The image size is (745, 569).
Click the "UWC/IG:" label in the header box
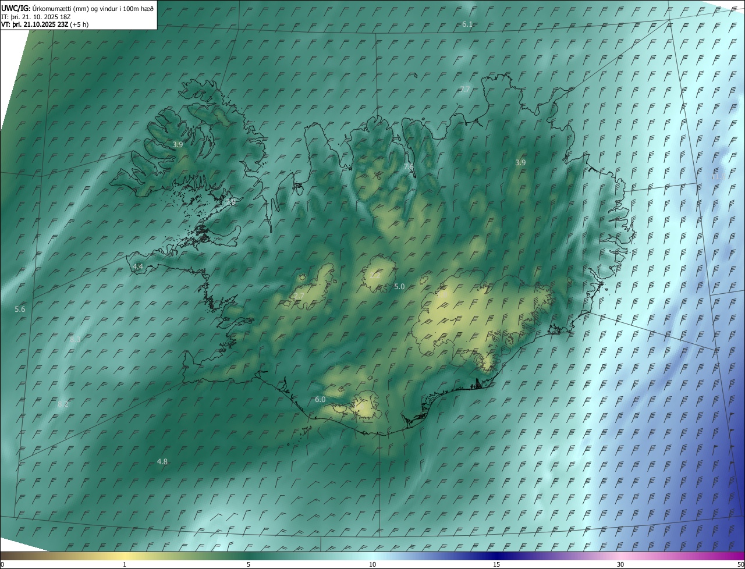tap(16, 8)
